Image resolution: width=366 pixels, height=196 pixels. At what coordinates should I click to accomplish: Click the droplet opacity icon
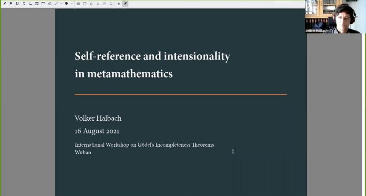tap(98, 4)
